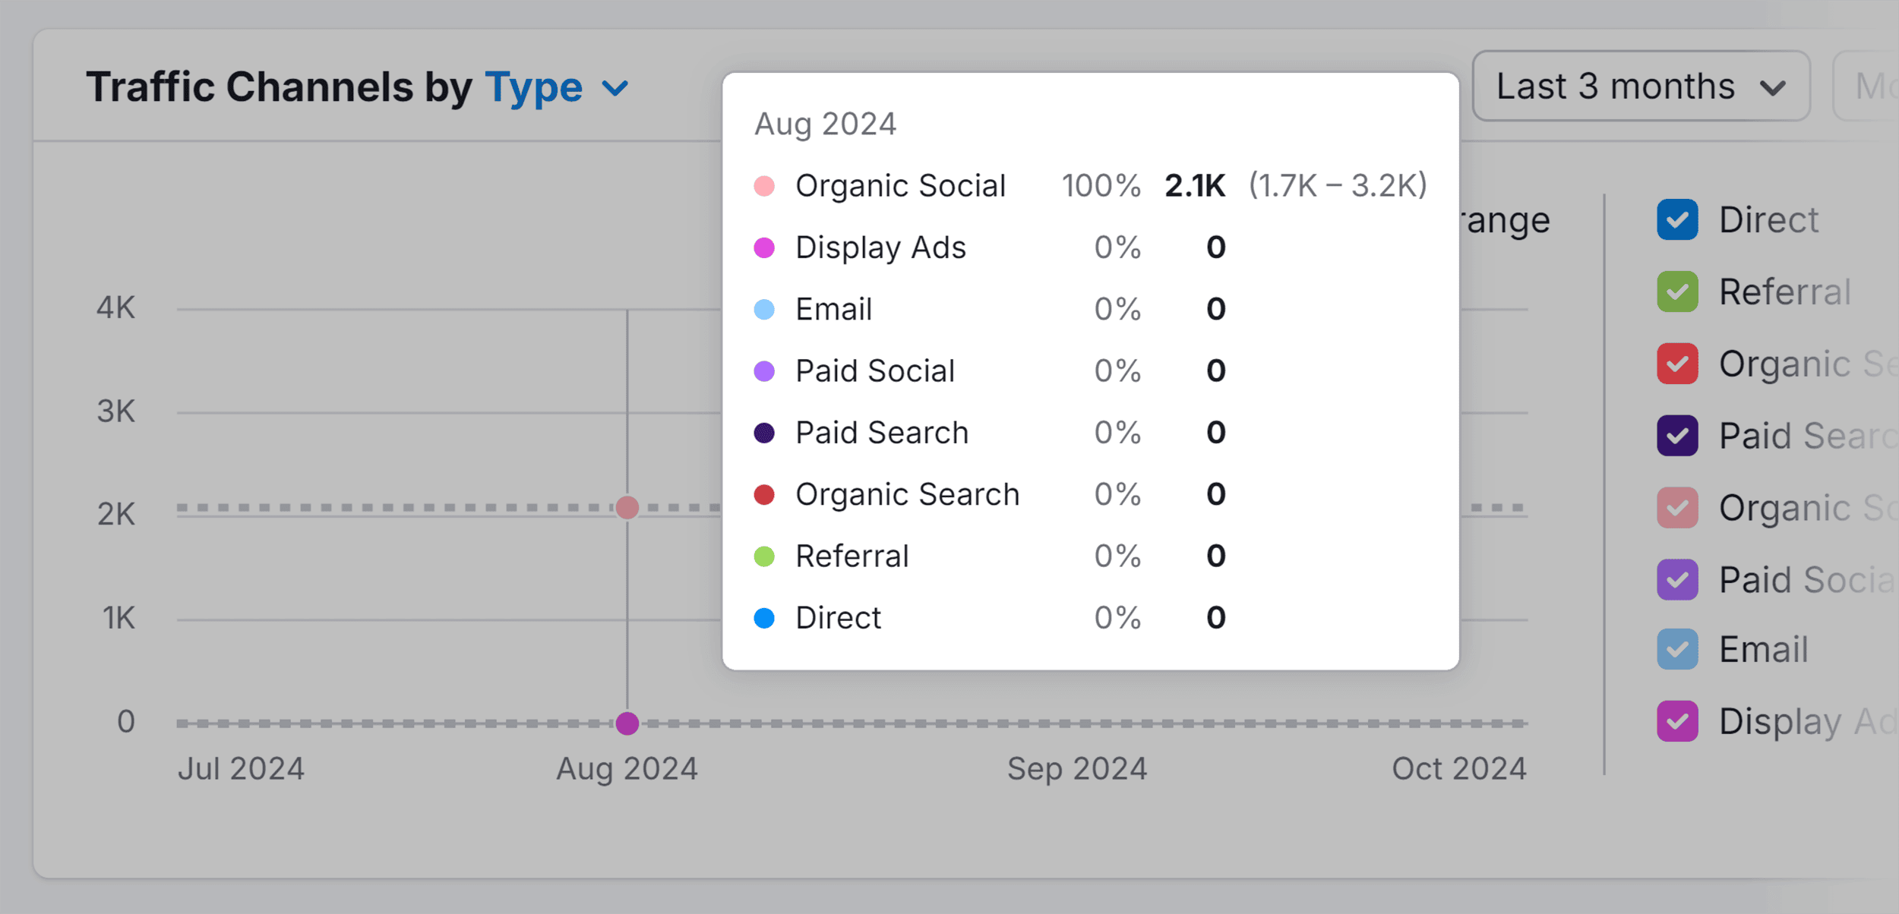Disable the Referral legend checkbox

(1676, 292)
